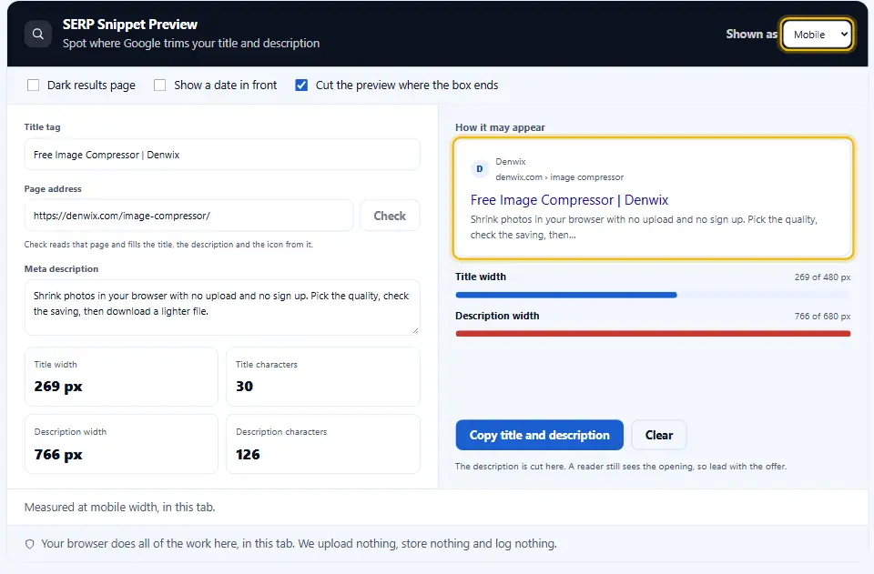Screen dimensions: 874x574
Task: Click the truncated description snippet in the preview
Action: 644,227
